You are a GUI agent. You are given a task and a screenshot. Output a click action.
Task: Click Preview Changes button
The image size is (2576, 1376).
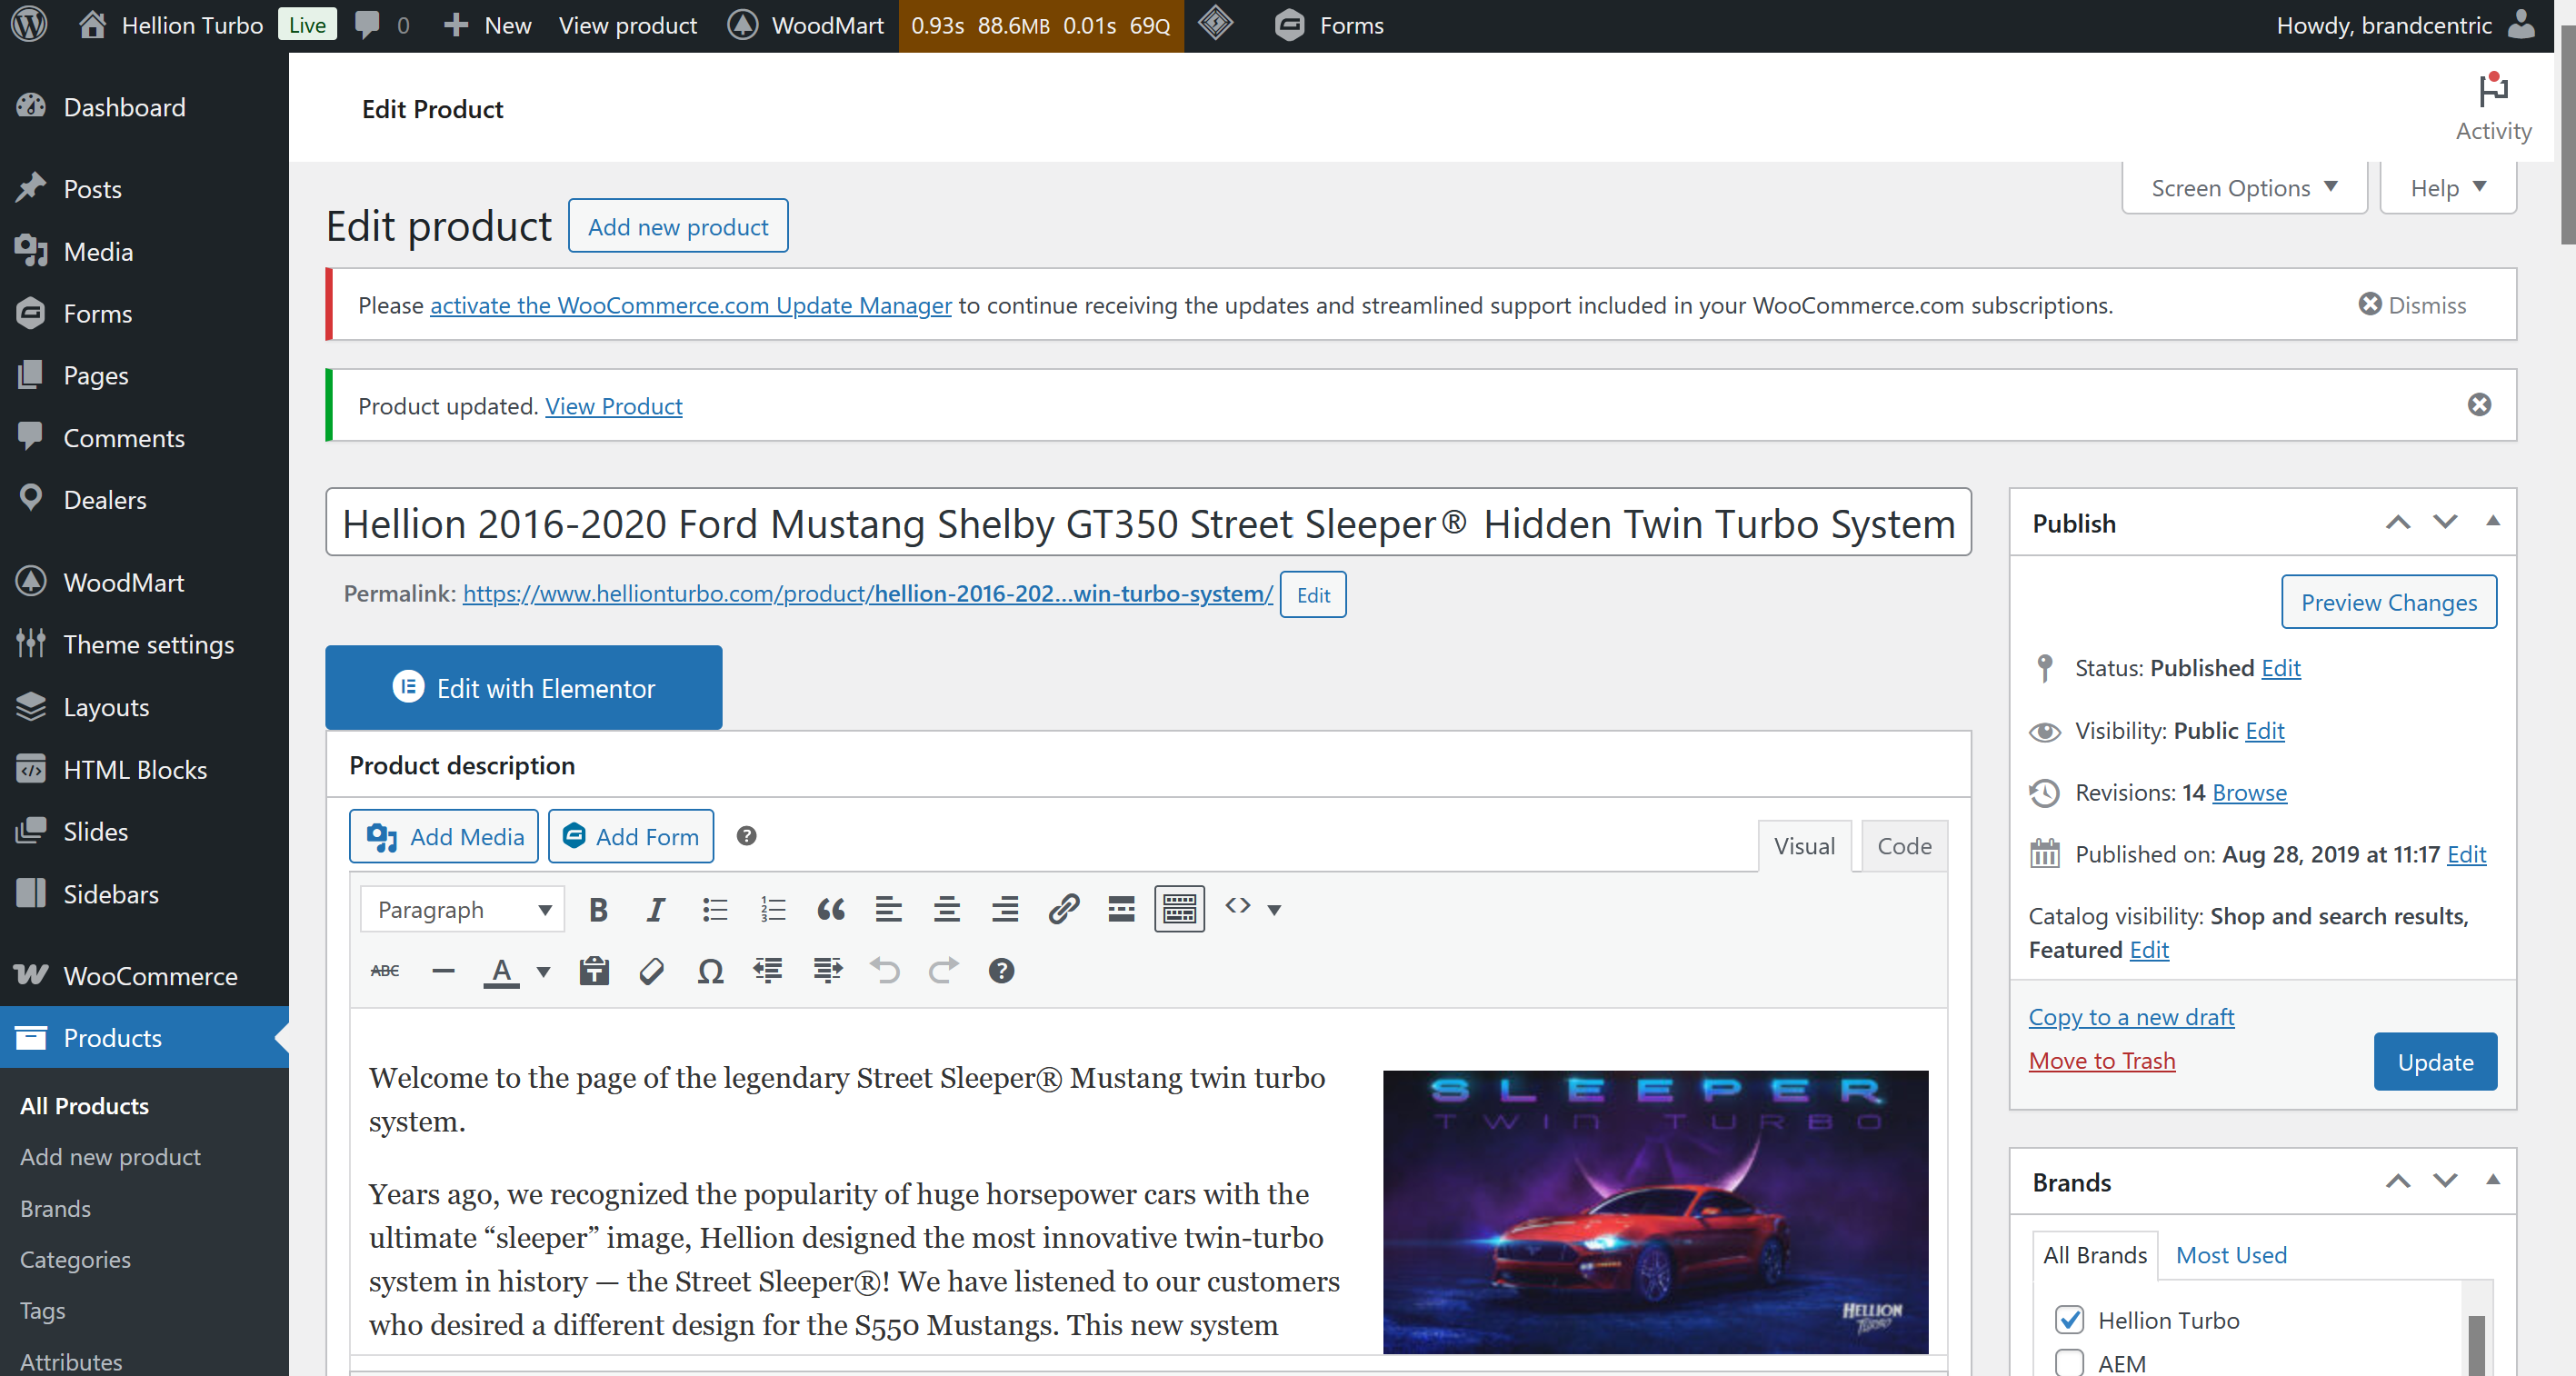[2388, 602]
